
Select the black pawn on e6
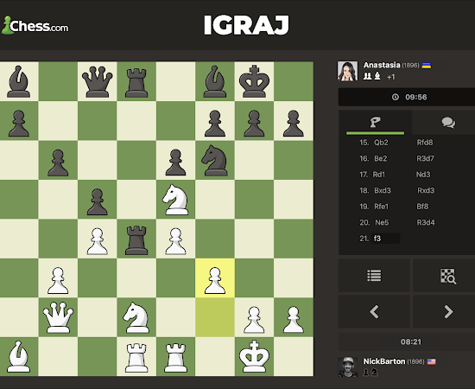coord(175,163)
